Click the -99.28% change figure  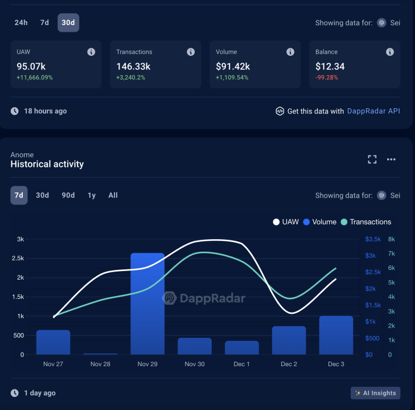point(326,77)
